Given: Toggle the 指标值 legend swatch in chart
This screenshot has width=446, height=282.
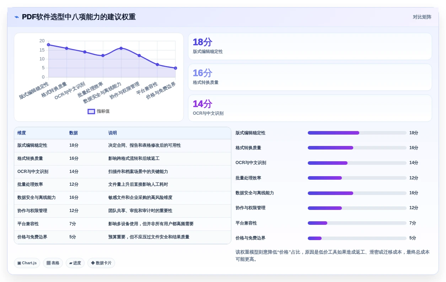Looking at the screenshot, I should coord(91,112).
